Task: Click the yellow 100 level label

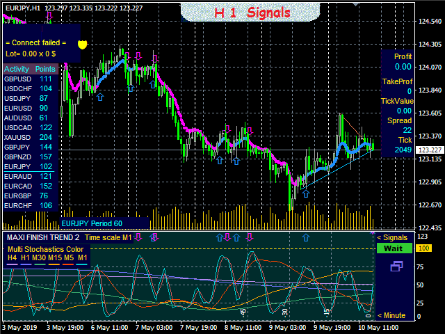Action: click(x=423, y=248)
